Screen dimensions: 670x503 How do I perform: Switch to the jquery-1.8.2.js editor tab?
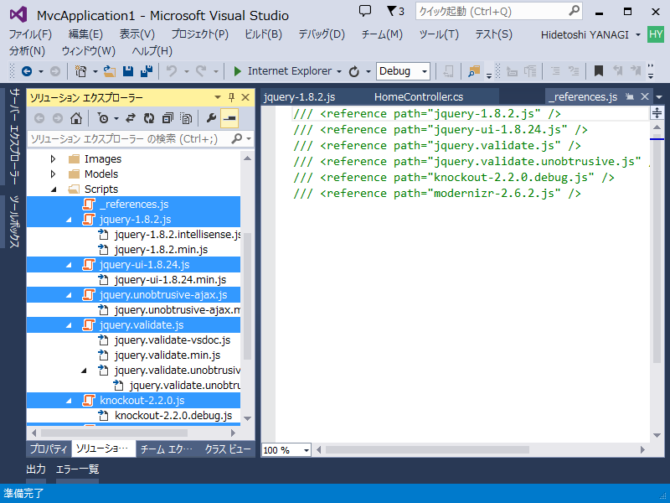(x=299, y=97)
